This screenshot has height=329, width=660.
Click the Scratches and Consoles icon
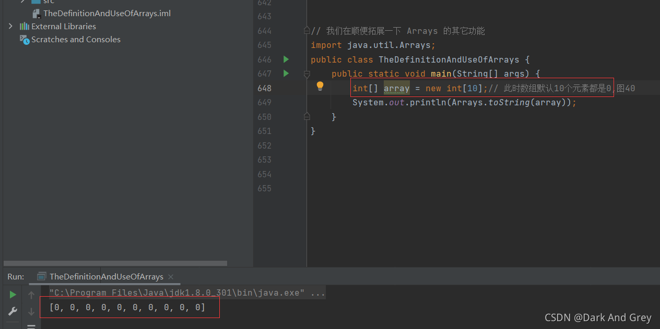(24, 39)
